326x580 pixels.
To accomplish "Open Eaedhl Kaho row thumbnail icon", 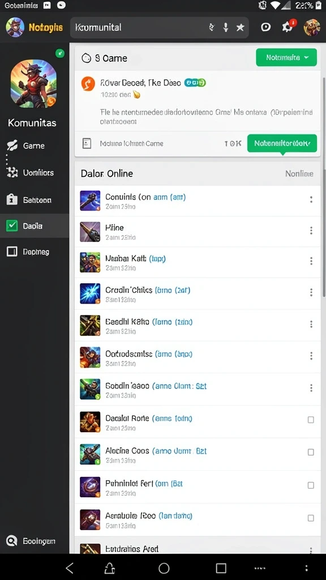I will pos(90,326).
